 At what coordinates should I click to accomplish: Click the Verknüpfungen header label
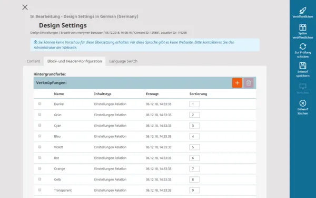51,83
